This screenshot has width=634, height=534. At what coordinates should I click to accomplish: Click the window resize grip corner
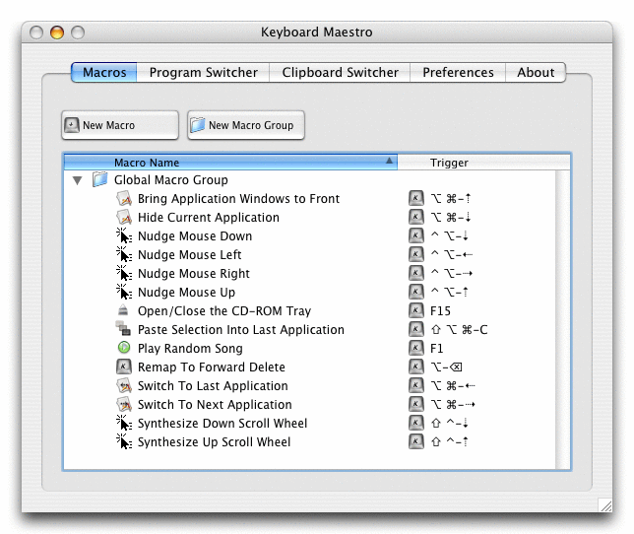(605, 504)
